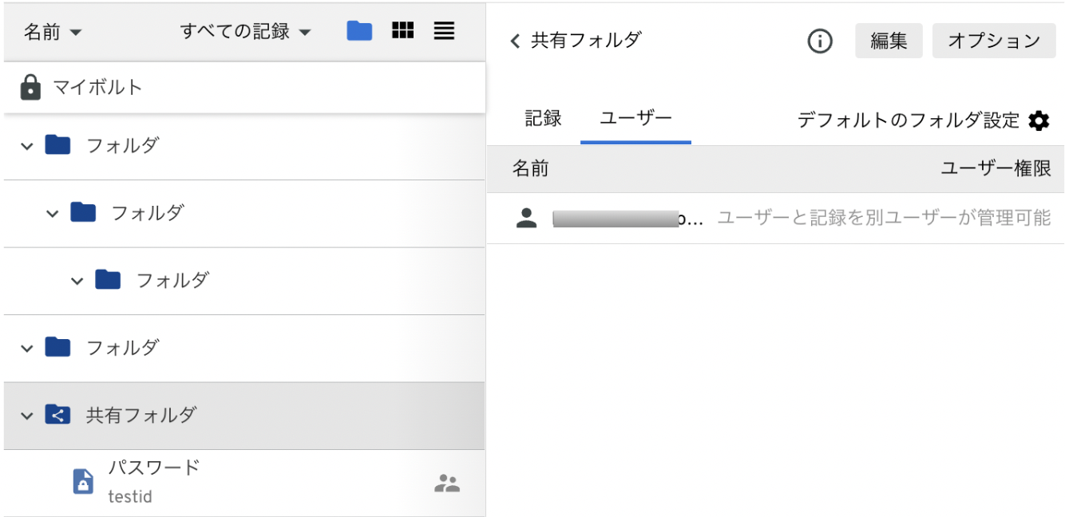
Task: Switch to grid view layout
Action: [x=404, y=30]
